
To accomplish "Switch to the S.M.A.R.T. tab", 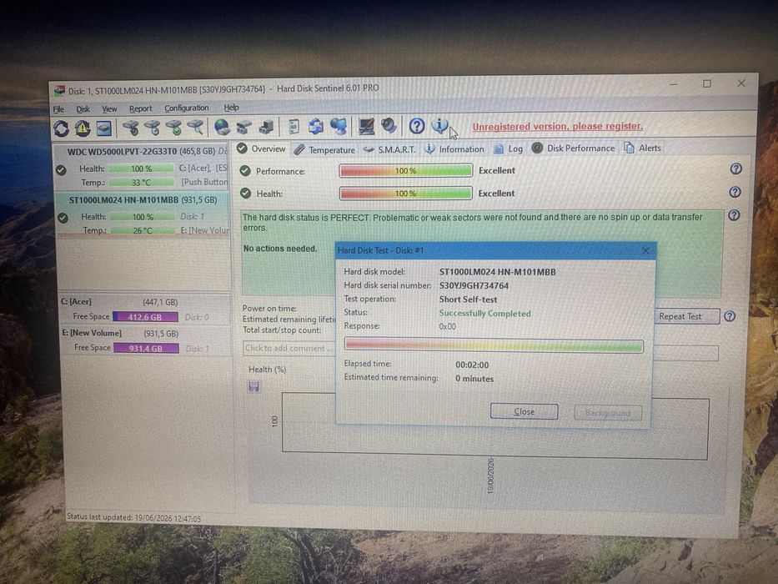I will (x=389, y=149).
